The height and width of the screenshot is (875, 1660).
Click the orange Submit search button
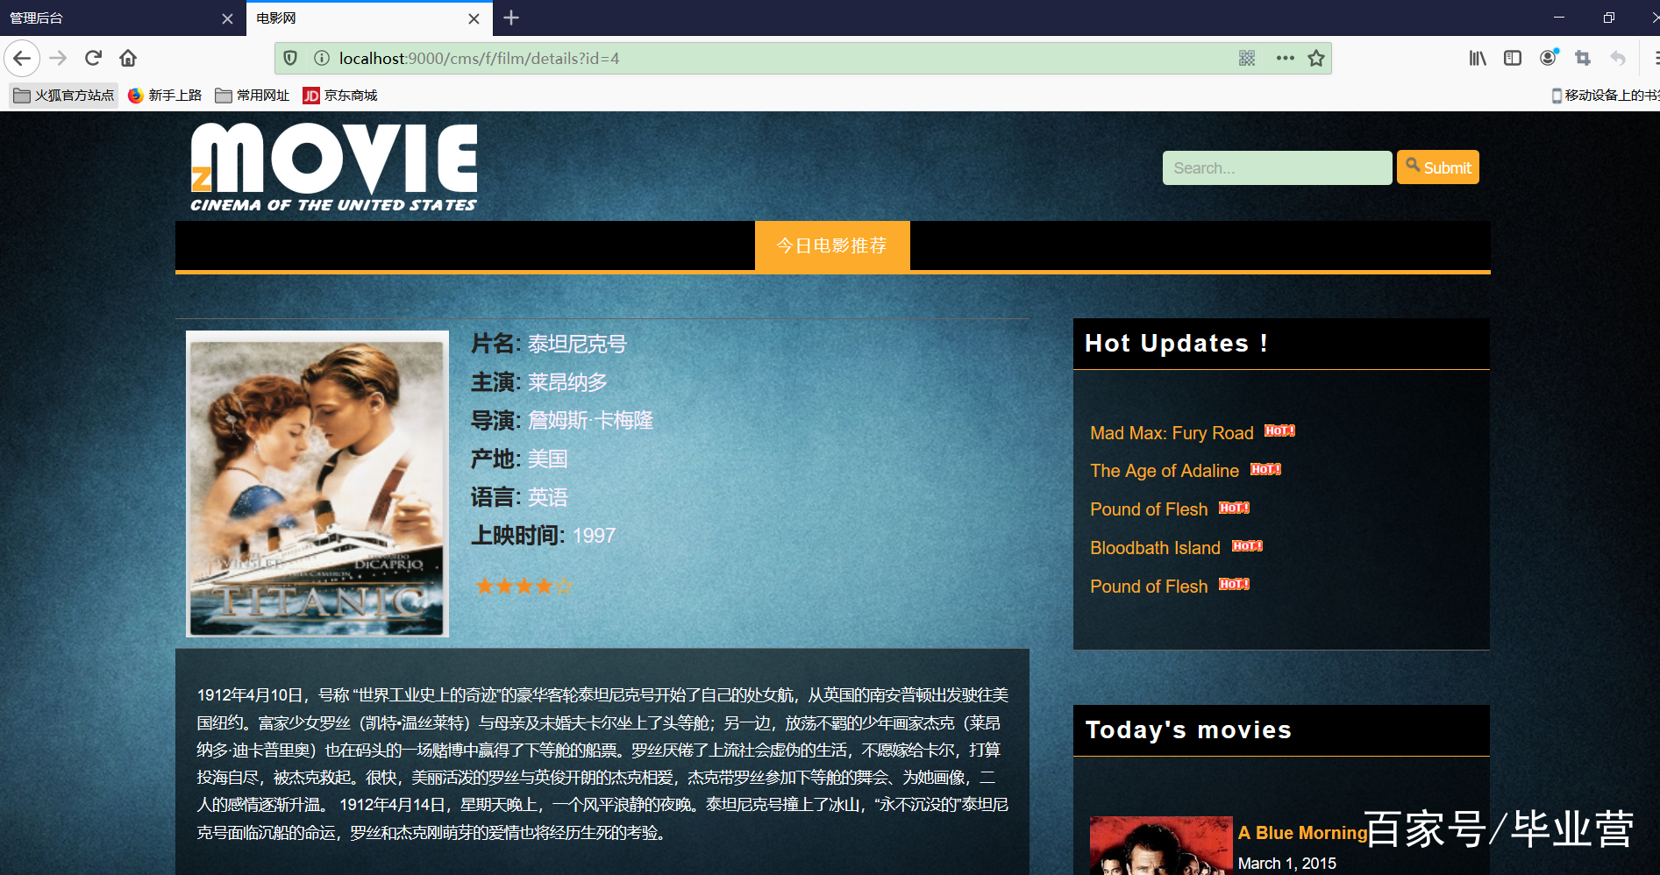pyautogui.click(x=1438, y=167)
